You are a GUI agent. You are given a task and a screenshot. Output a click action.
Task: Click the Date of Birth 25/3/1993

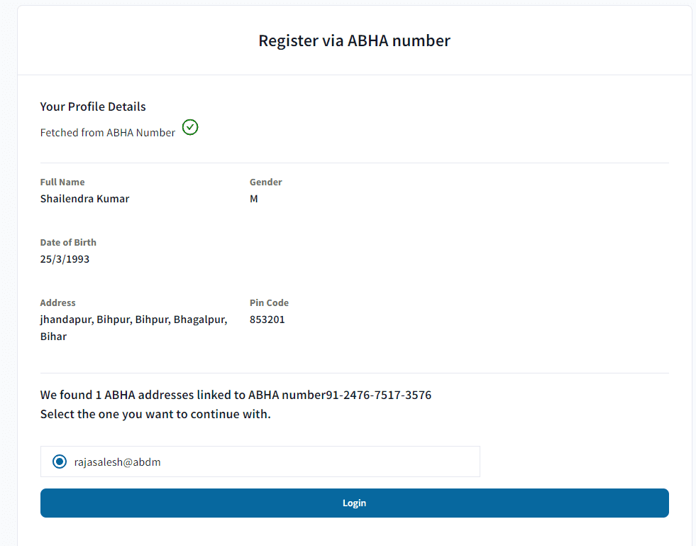point(65,258)
